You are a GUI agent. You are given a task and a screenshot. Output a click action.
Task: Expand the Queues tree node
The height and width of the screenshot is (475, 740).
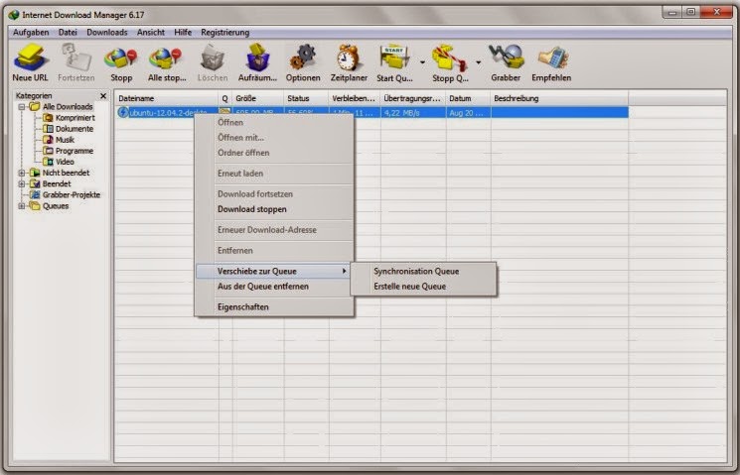[21, 206]
